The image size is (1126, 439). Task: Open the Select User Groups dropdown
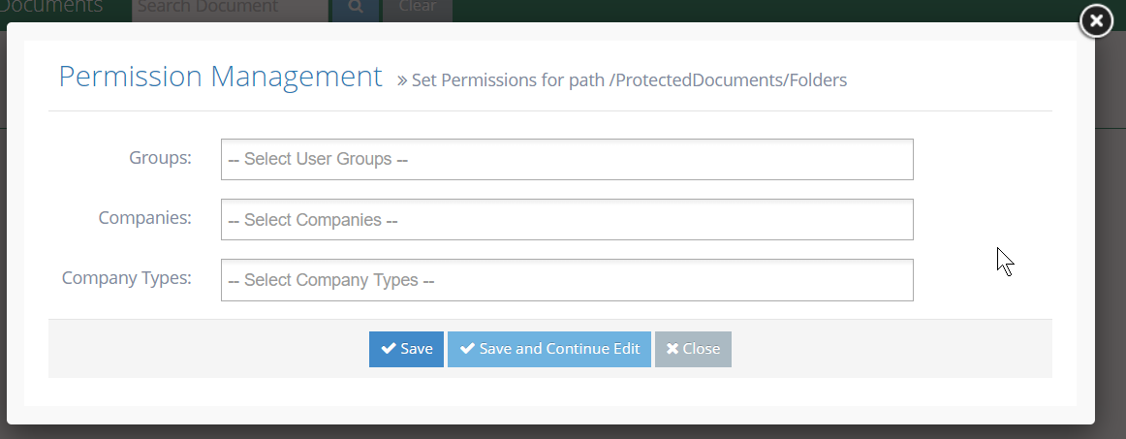click(x=567, y=159)
